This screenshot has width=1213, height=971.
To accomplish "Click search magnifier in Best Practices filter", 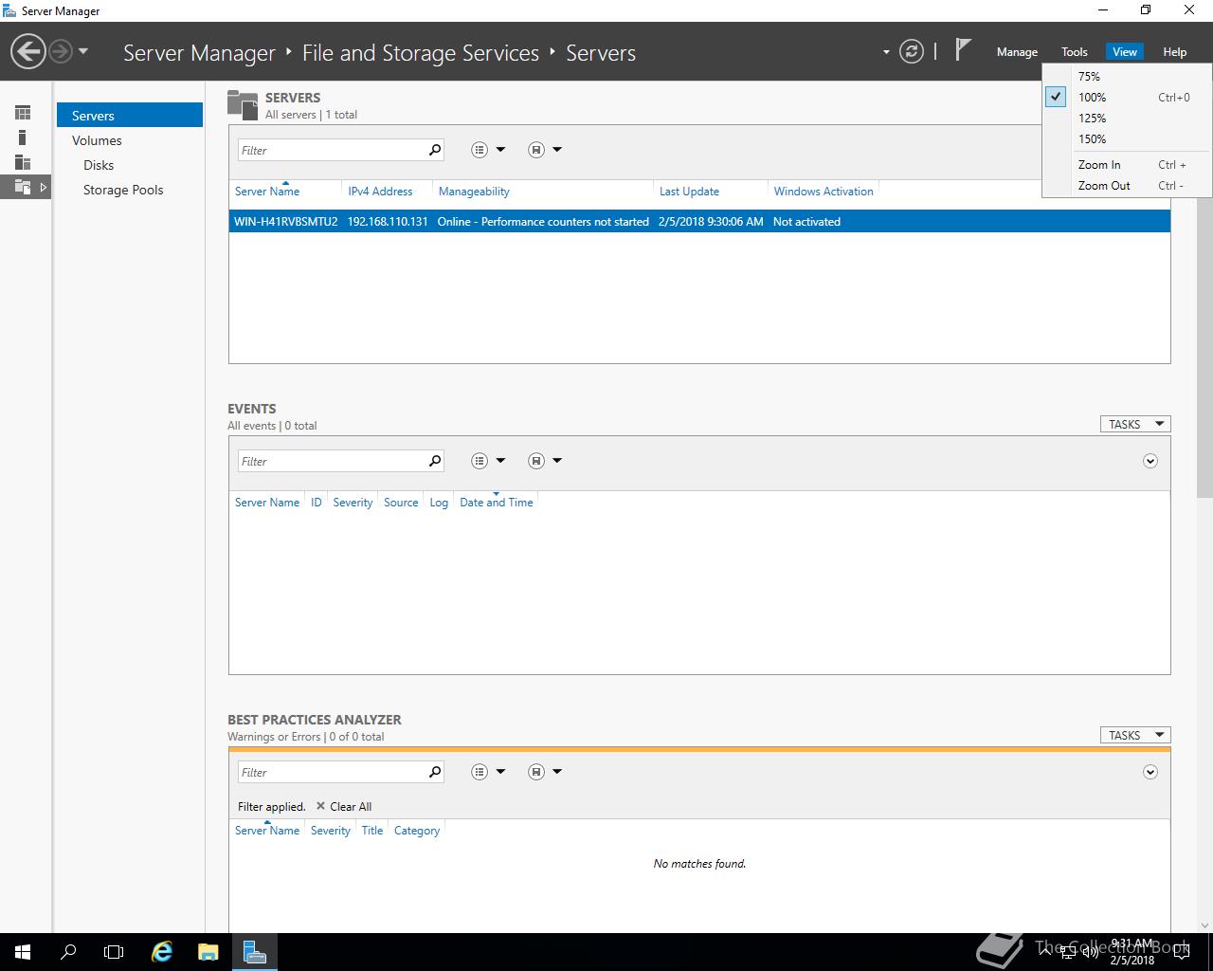I will [435, 772].
